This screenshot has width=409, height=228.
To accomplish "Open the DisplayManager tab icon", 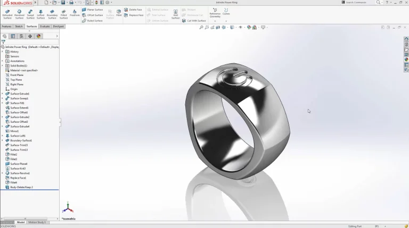I will [x=38, y=36].
